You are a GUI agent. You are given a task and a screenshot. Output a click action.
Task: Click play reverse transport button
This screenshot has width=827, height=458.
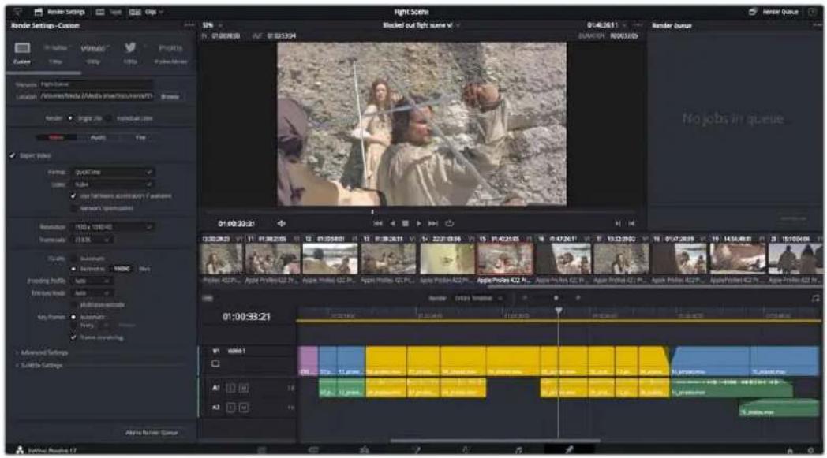[392, 223]
